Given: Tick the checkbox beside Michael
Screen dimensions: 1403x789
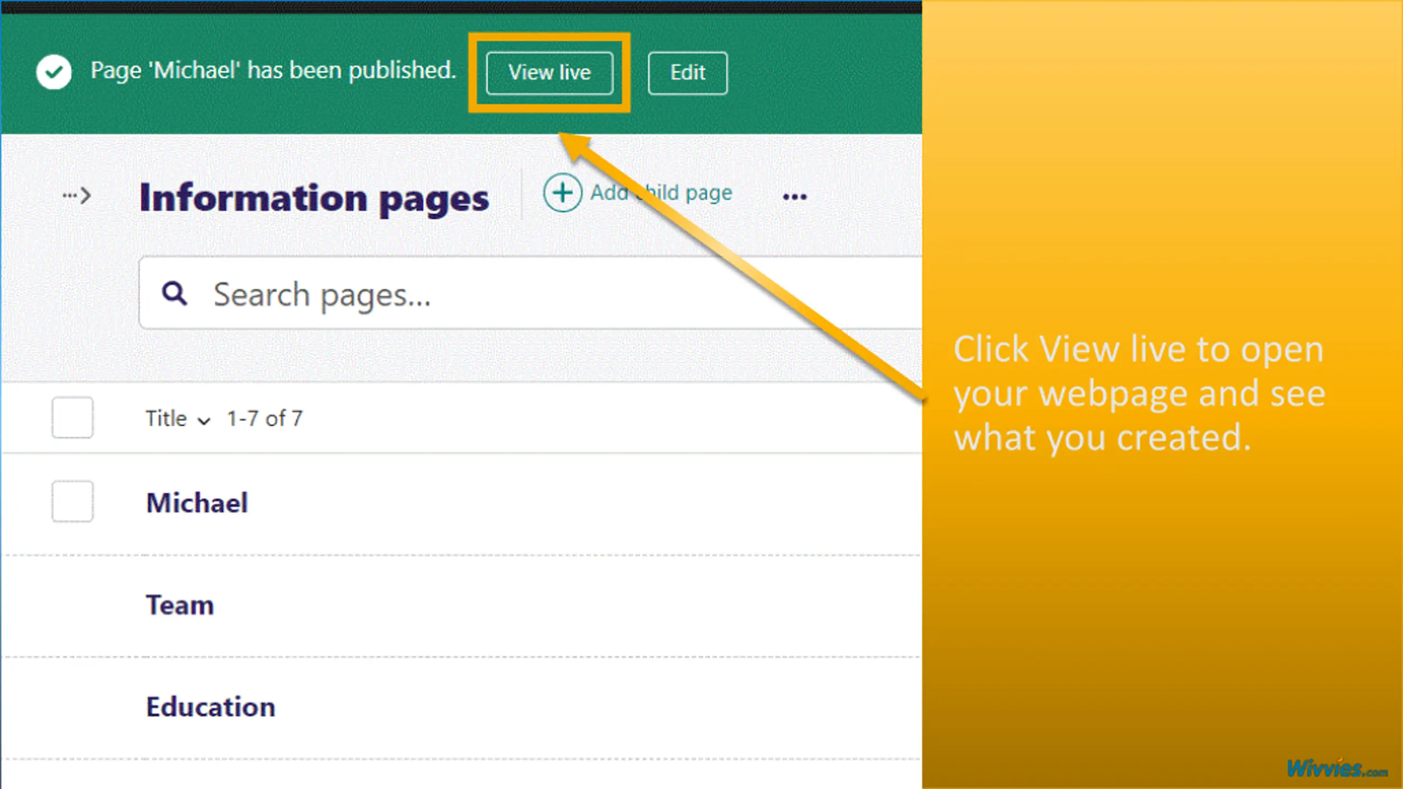Looking at the screenshot, I should point(72,502).
